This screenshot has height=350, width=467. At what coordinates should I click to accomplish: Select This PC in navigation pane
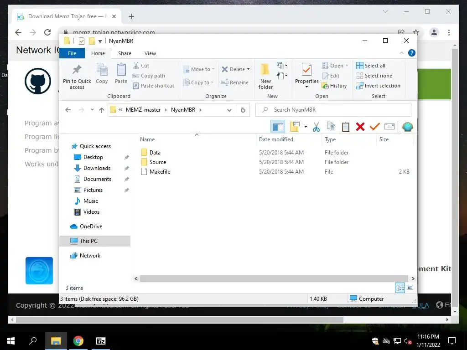point(95,241)
